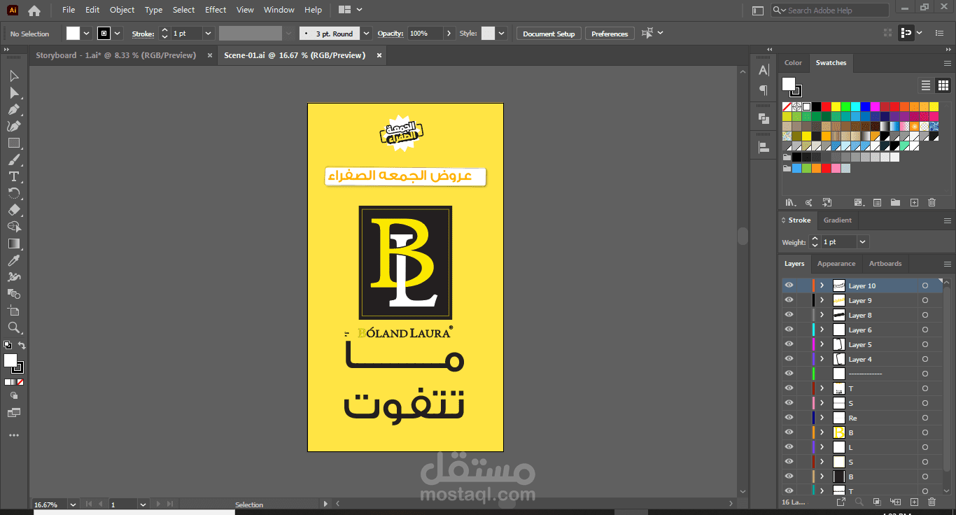The width and height of the screenshot is (956, 515).
Task: Switch to Artboards panel tab
Action: tap(885, 264)
